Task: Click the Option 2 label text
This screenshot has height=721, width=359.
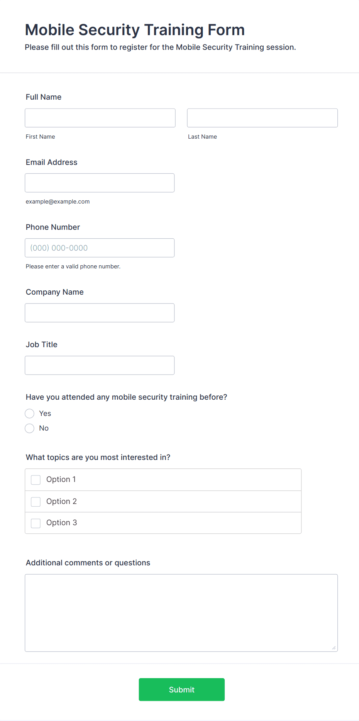Action: [61, 502]
